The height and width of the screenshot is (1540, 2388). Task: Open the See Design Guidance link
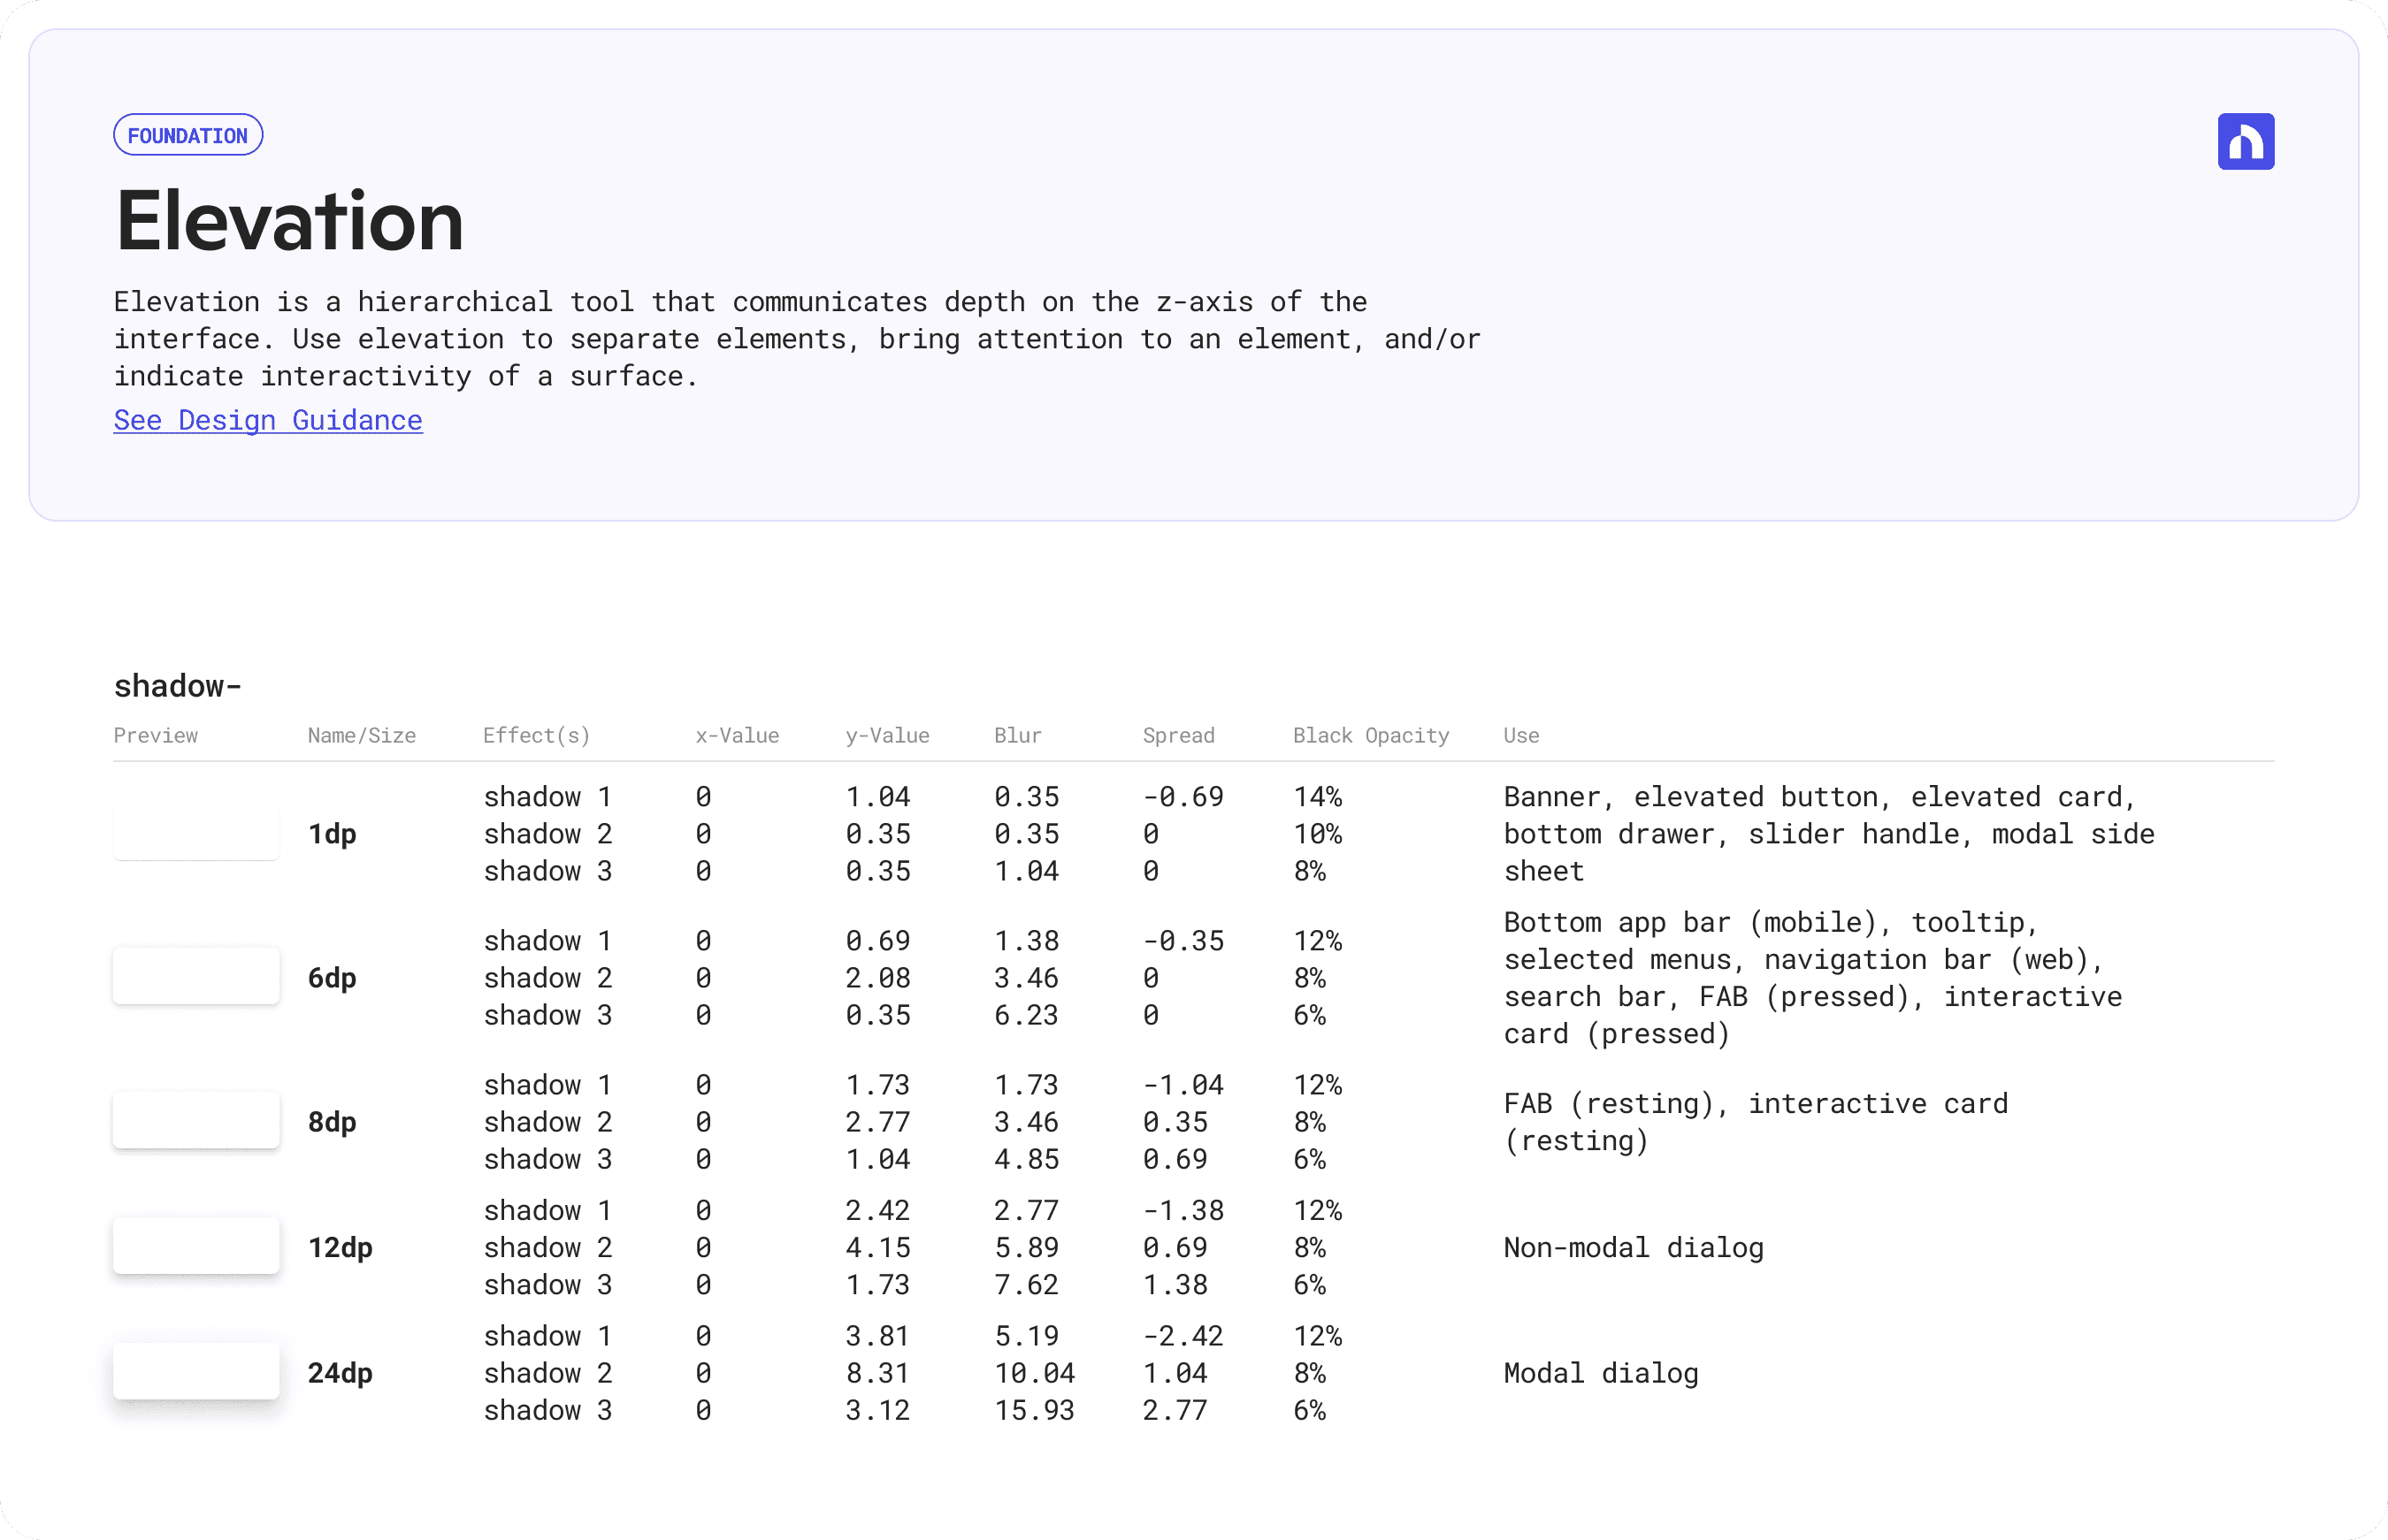(267, 420)
